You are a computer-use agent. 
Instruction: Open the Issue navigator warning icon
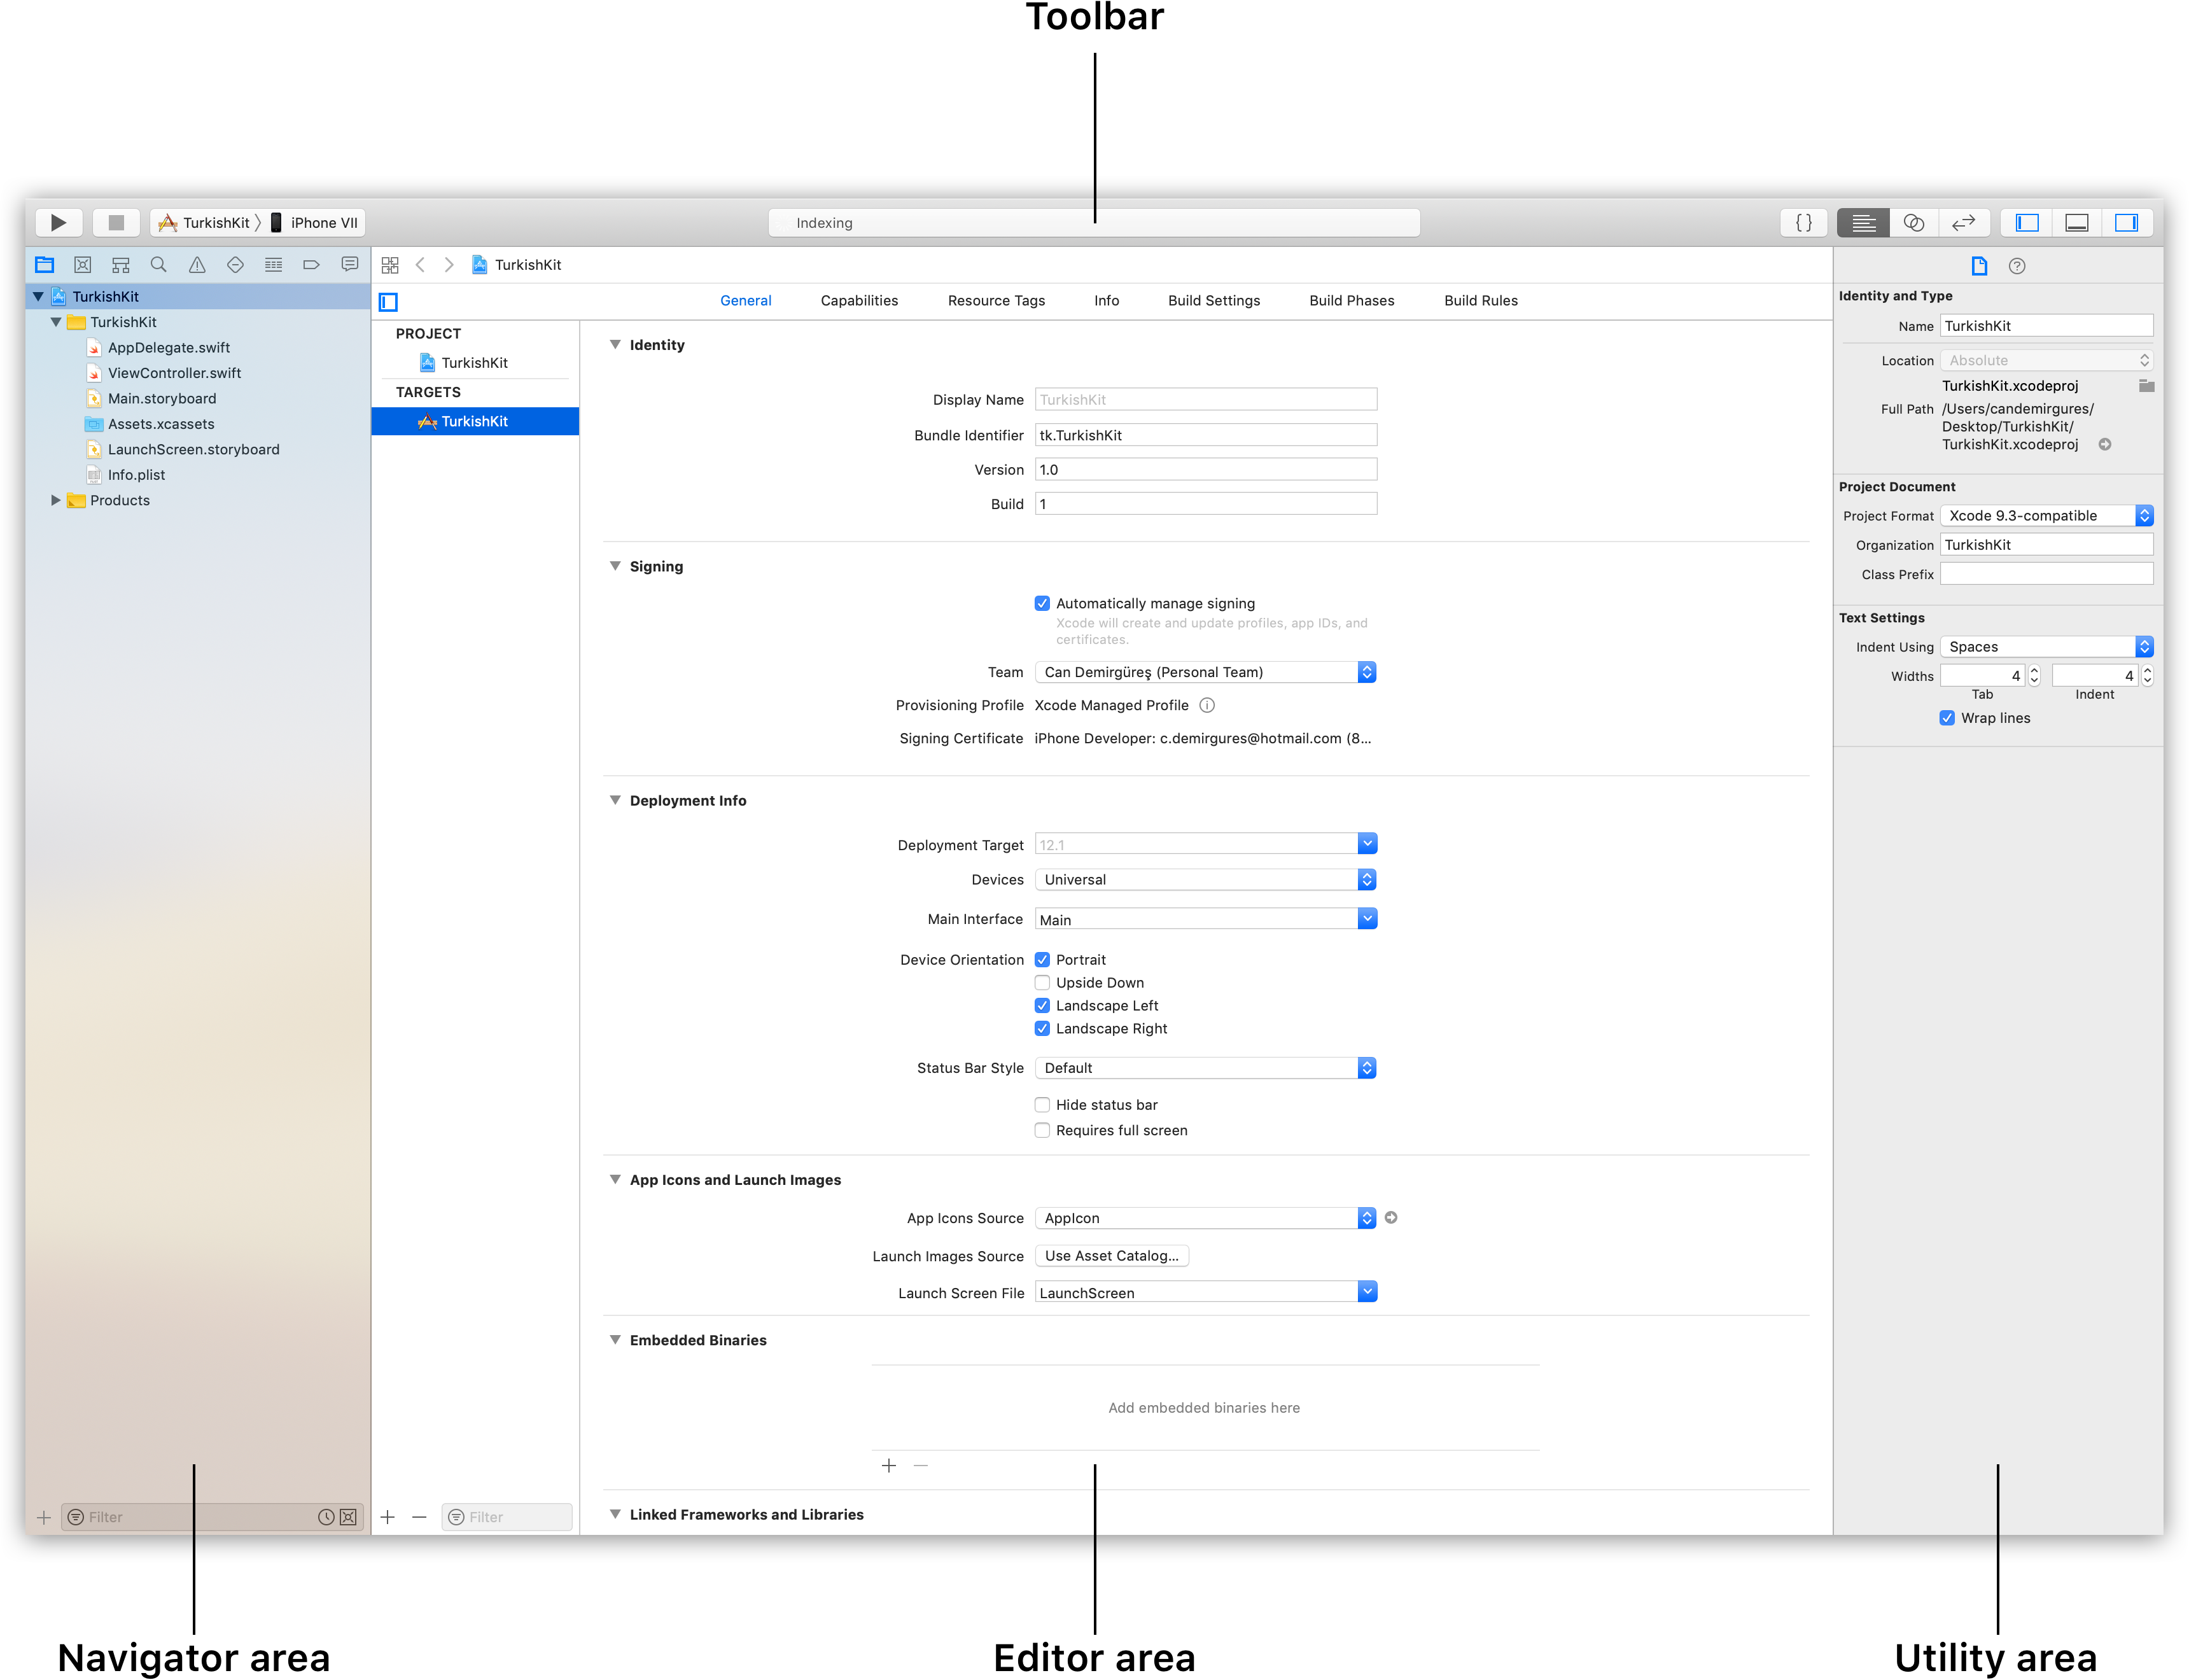[x=197, y=265]
